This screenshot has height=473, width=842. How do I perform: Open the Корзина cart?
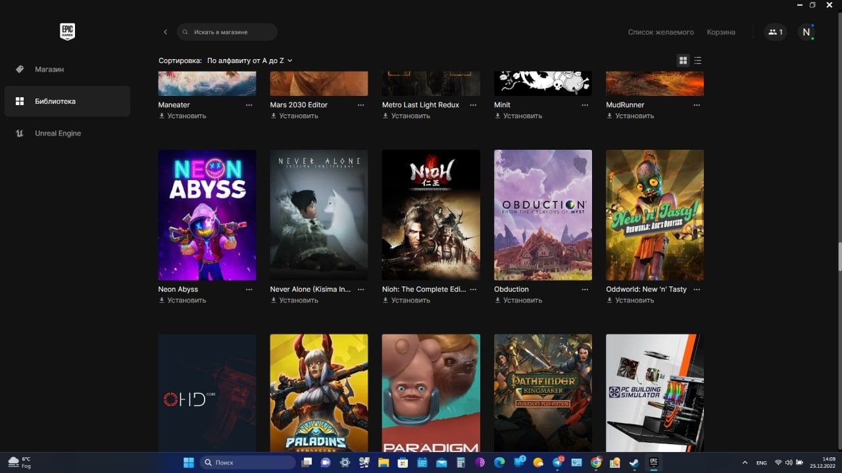721,32
